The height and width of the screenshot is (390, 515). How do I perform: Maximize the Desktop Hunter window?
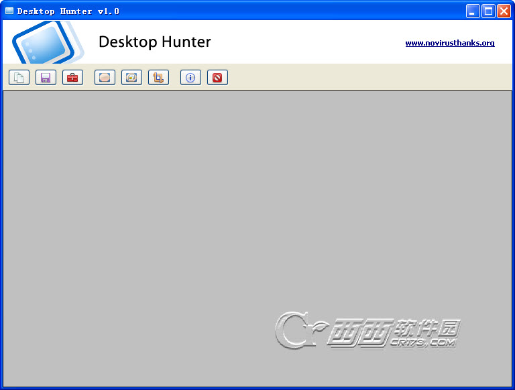pyautogui.click(x=488, y=11)
